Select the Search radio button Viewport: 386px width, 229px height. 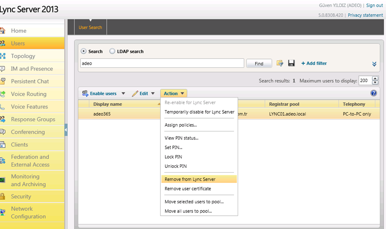[84, 51]
